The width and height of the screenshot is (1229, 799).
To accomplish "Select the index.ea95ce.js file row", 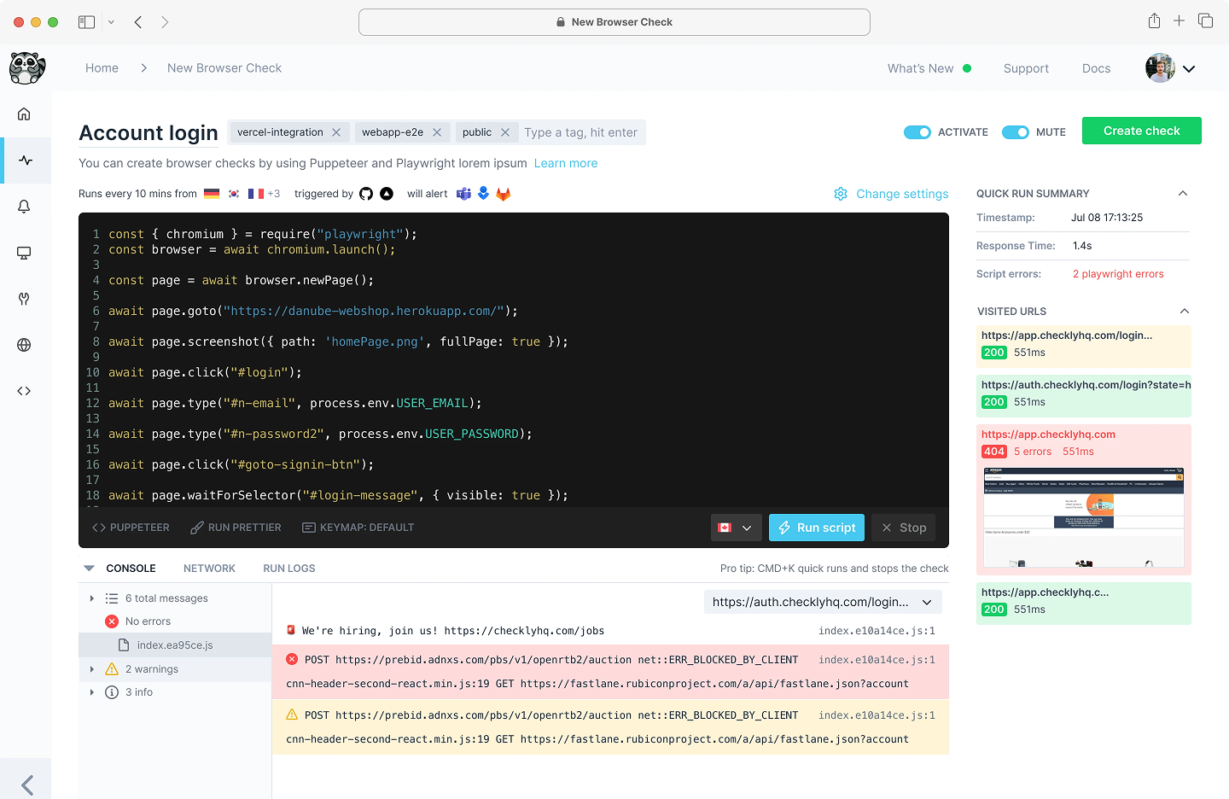I will tap(175, 645).
